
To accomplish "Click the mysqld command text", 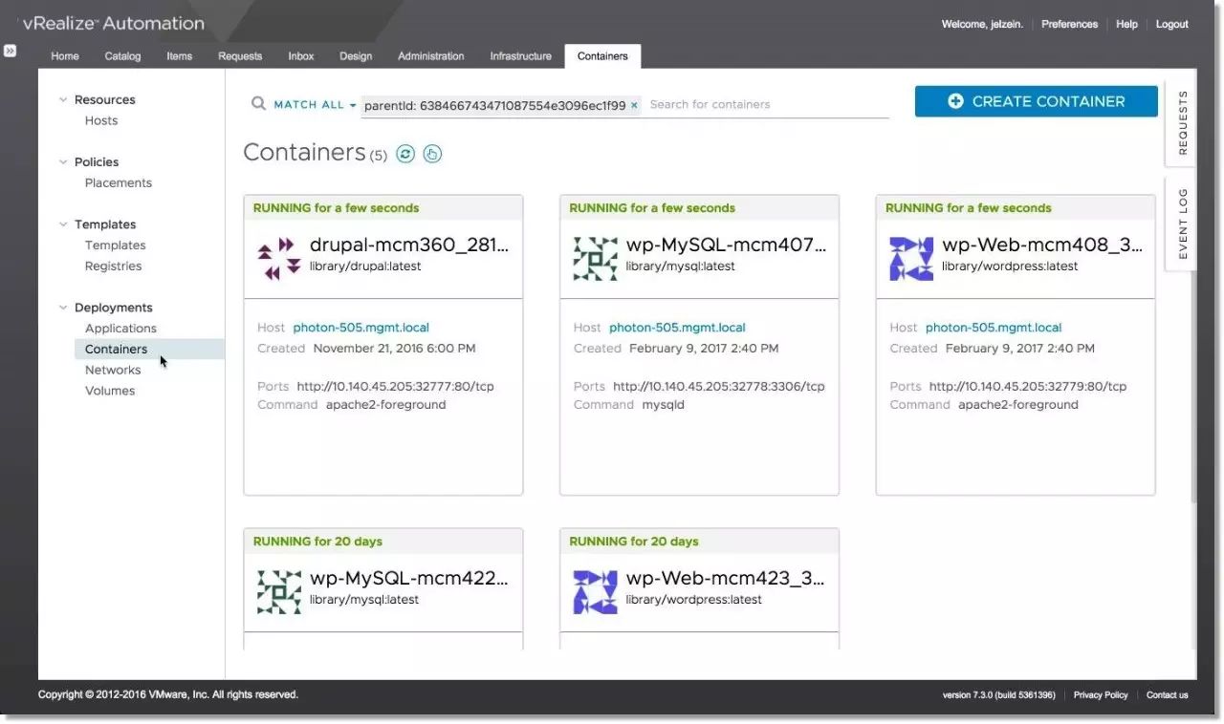I will (x=664, y=405).
